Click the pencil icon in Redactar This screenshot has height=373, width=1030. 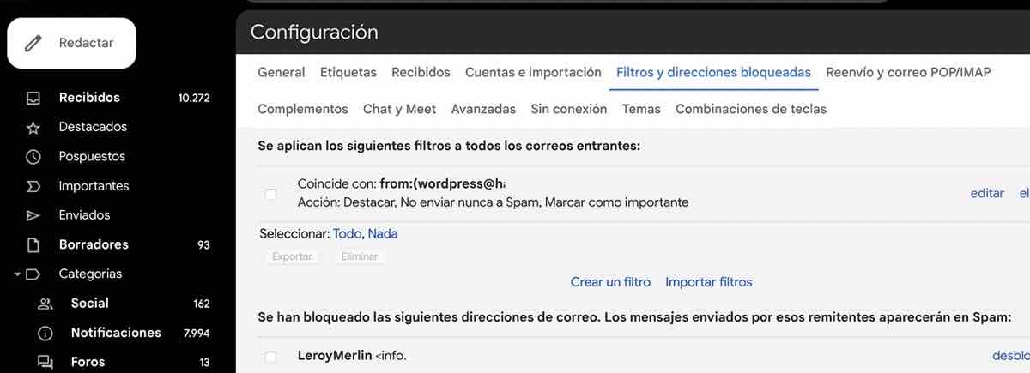coord(33,43)
